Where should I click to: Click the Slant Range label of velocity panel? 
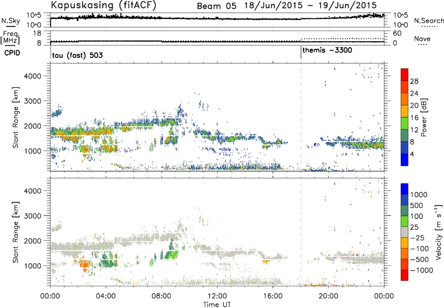16,232
